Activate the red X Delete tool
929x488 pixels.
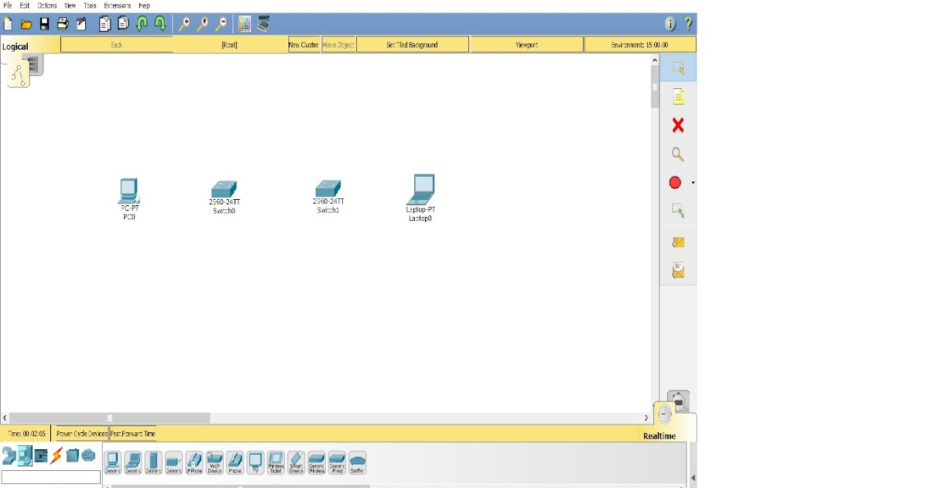[678, 125]
